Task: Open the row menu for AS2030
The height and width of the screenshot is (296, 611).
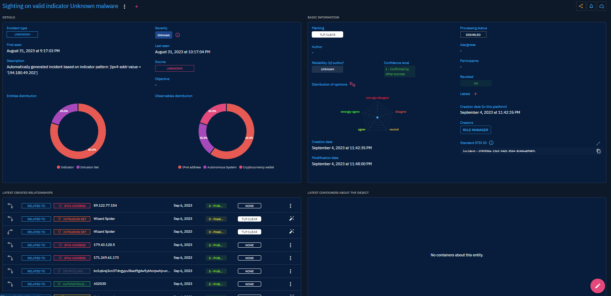Action: tap(290, 284)
